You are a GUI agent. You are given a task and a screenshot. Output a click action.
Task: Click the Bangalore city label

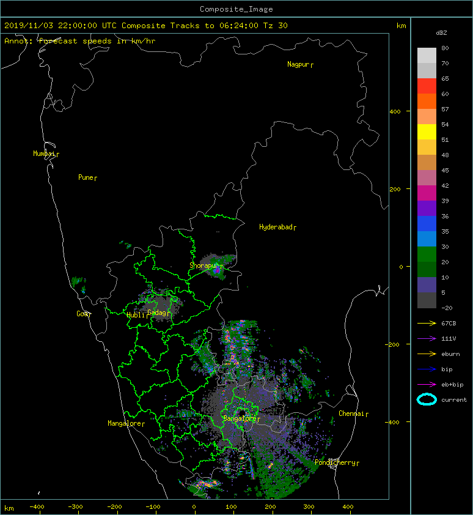click(241, 418)
